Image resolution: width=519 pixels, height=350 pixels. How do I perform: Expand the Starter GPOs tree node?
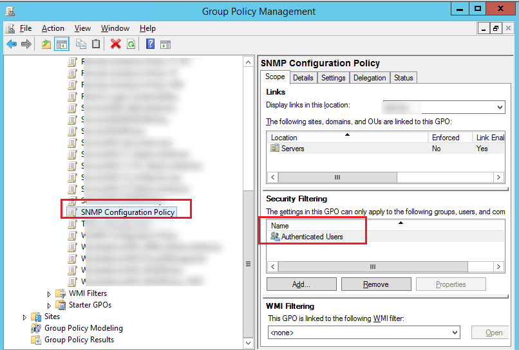[49, 305]
